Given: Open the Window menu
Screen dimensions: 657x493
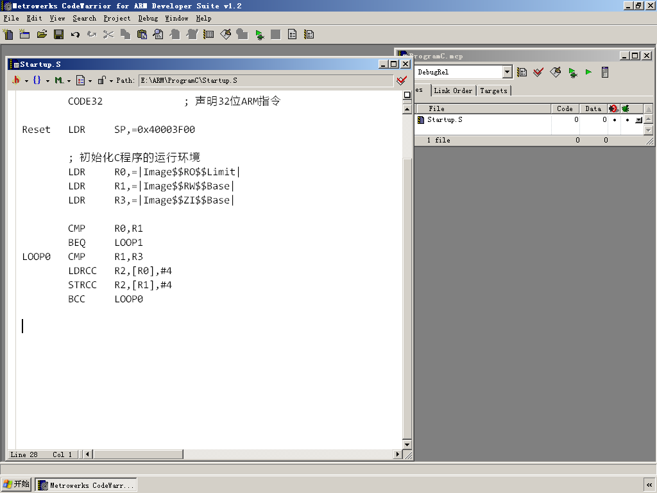Looking at the screenshot, I should 177,19.
